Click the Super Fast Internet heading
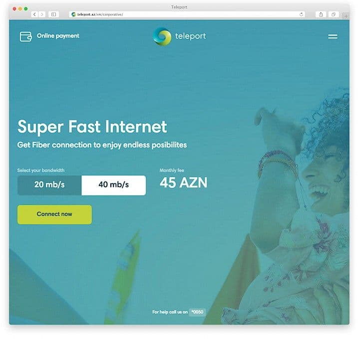The width and height of the screenshot is (358, 339). [92, 127]
